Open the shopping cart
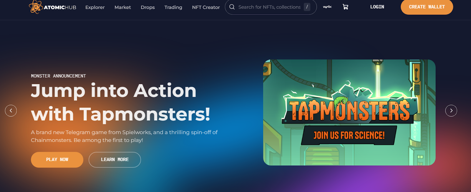This screenshot has width=471, height=192. [346, 7]
